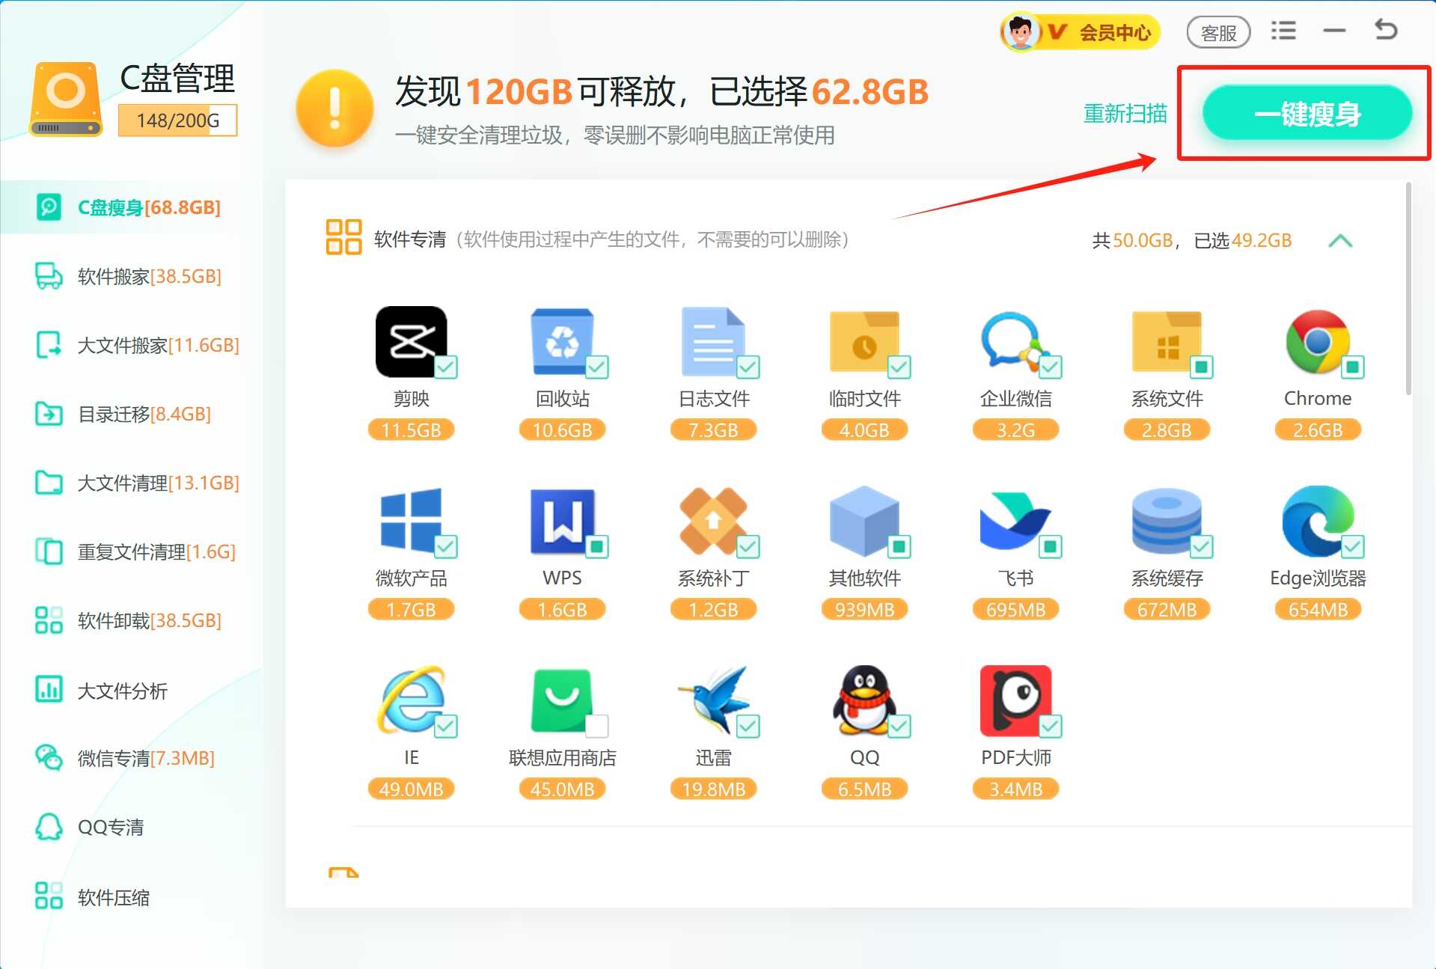Select the 系统补丁 icon
This screenshot has width=1436, height=969.
(713, 521)
